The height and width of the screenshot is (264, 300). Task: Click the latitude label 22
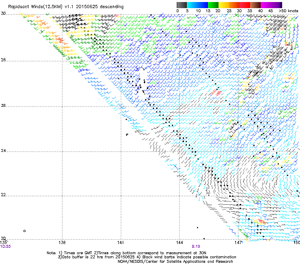click(x=3, y=195)
